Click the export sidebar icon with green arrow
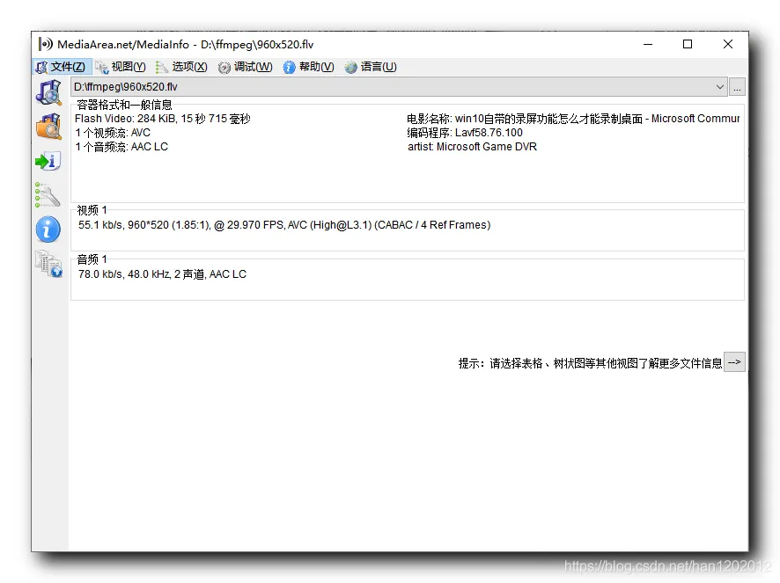This screenshot has height=583, width=780. pos(48,161)
